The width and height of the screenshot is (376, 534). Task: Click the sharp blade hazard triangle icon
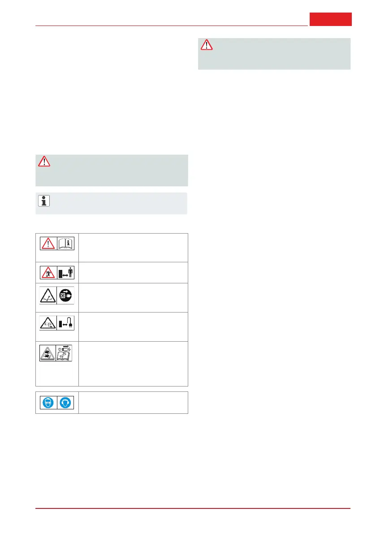coord(48,297)
